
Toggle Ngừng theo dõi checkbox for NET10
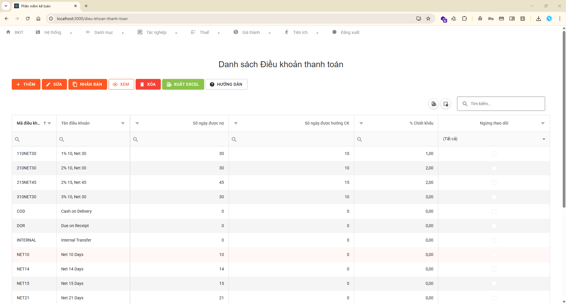494,255
